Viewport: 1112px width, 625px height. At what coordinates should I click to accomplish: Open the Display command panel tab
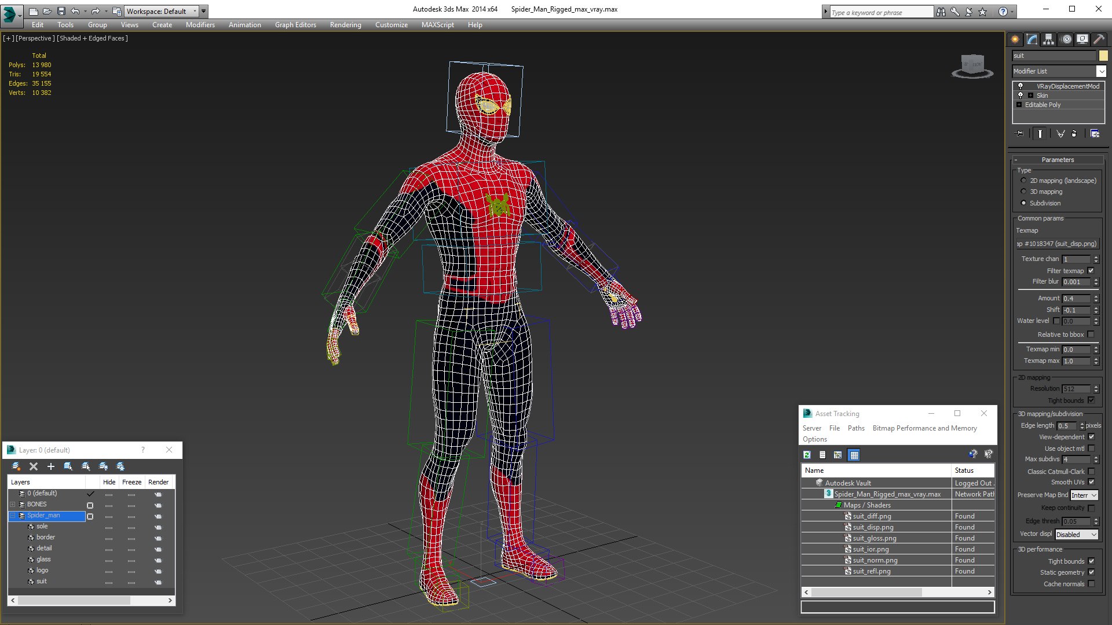coord(1082,39)
